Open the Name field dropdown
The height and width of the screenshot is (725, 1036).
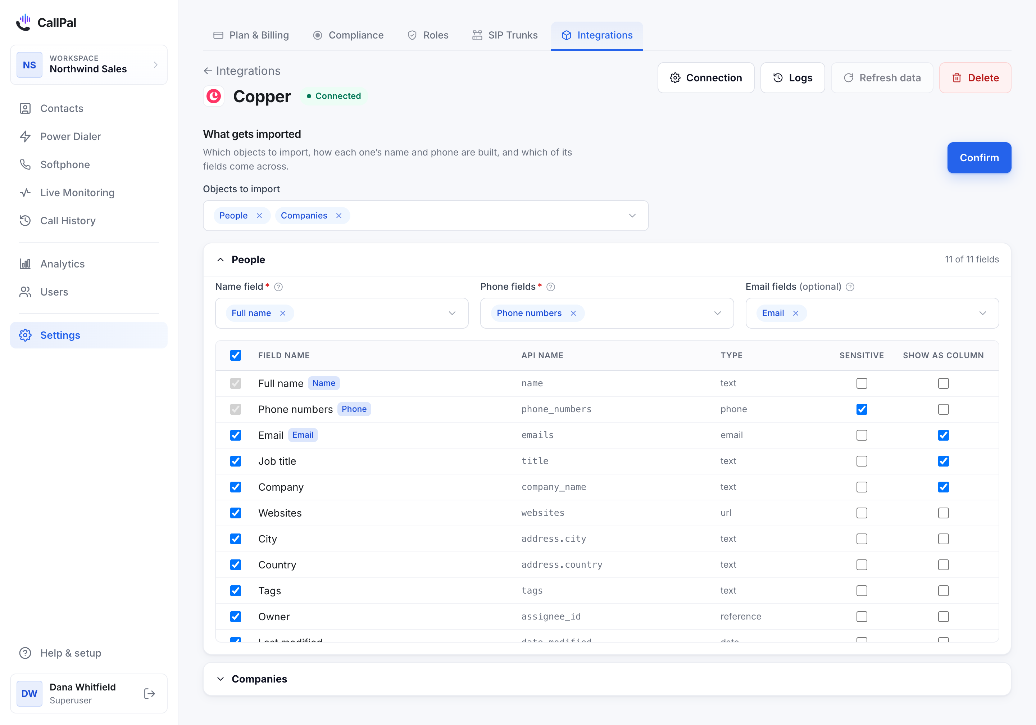(342, 313)
